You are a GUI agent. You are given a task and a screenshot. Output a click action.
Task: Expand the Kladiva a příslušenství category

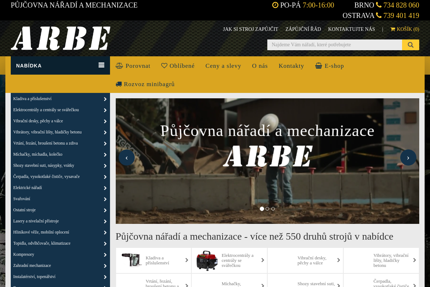(105, 99)
